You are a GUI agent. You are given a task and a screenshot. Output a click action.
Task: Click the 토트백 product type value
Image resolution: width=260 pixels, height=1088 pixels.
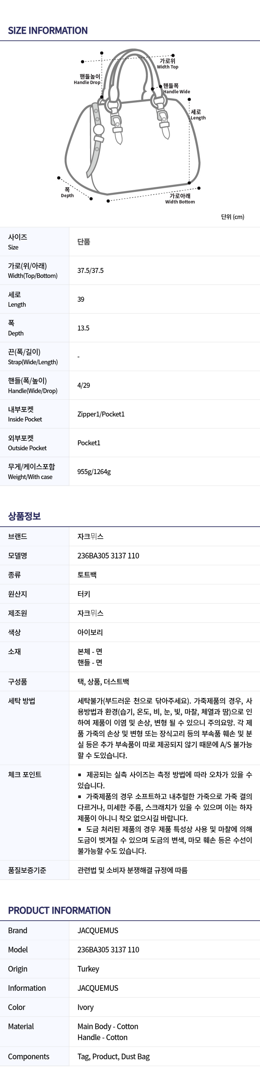87,575
